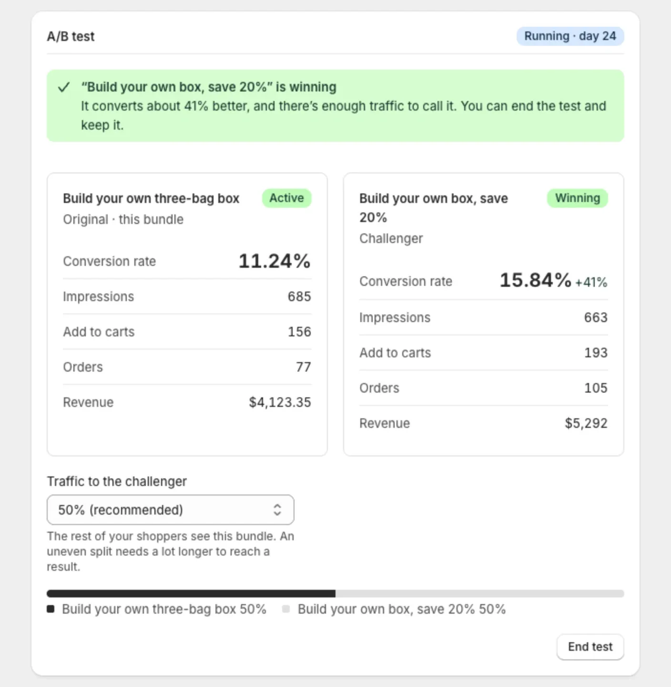Click the A/B test card heading
Image resolution: width=671 pixels, height=687 pixels.
[71, 36]
